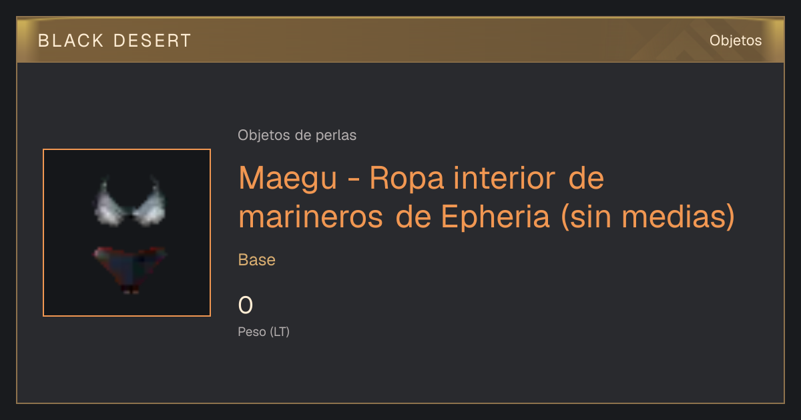Screen dimensions: 801x420
Task: Click the dark bottom garment in the icon
Action: 129,269
